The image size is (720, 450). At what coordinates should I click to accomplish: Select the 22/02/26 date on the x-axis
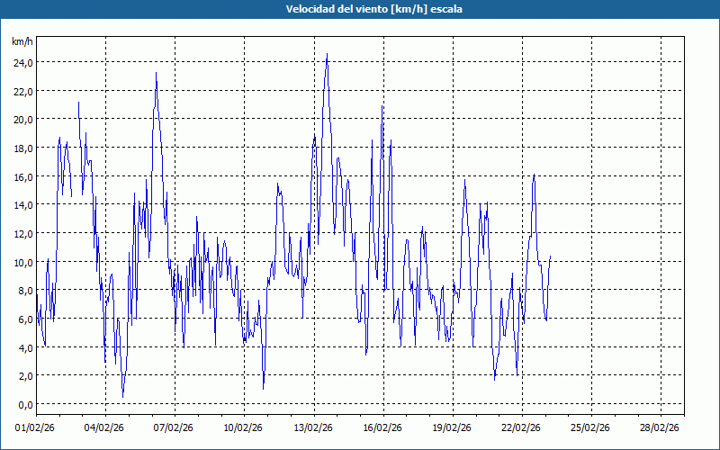521,428
